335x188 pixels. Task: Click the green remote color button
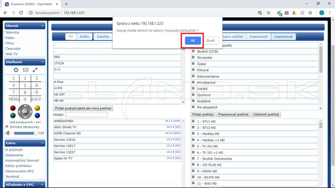click(x=13, y=115)
